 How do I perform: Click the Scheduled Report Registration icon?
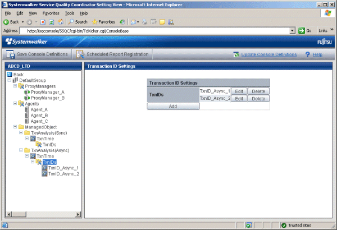click(80, 54)
